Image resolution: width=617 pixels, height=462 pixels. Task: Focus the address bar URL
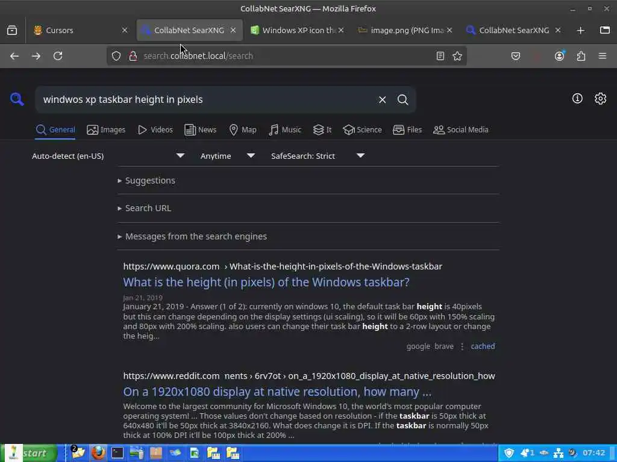285,56
